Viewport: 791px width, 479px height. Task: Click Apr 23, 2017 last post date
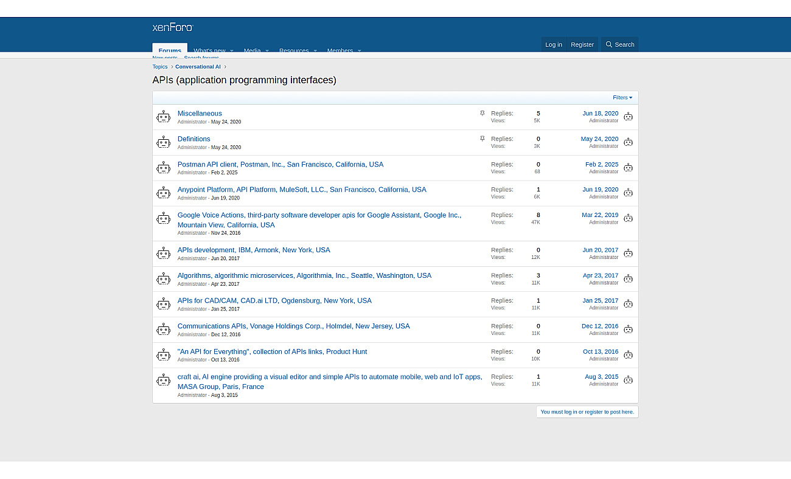tap(601, 276)
